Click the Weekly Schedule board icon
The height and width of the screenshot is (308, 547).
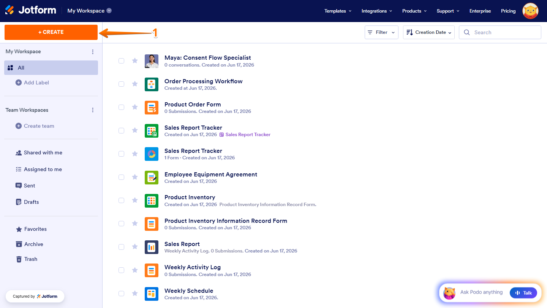pyautogui.click(x=152, y=294)
